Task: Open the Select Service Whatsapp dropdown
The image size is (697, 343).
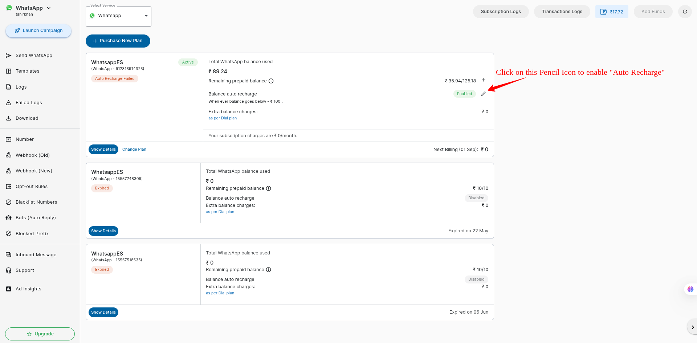Action: (118, 16)
